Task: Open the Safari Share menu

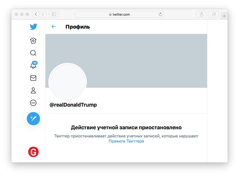Action: click(201, 14)
